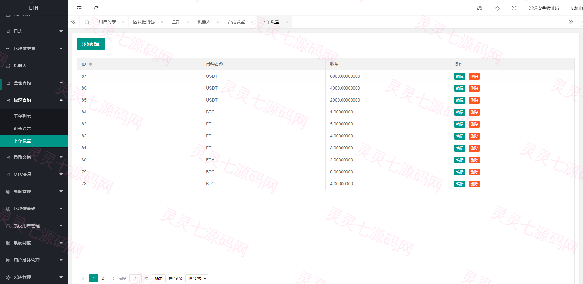Click quantity cell 8000.00000000
This screenshot has height=284, width=583.
(387, 76)
